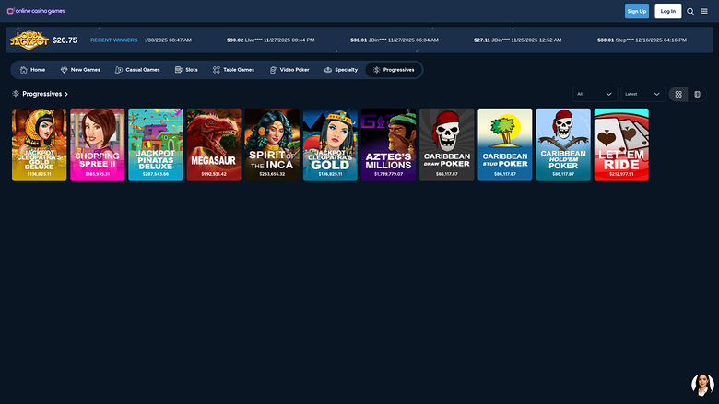Click the Log In button
The image size is (719, 404).
click(668, 11)
